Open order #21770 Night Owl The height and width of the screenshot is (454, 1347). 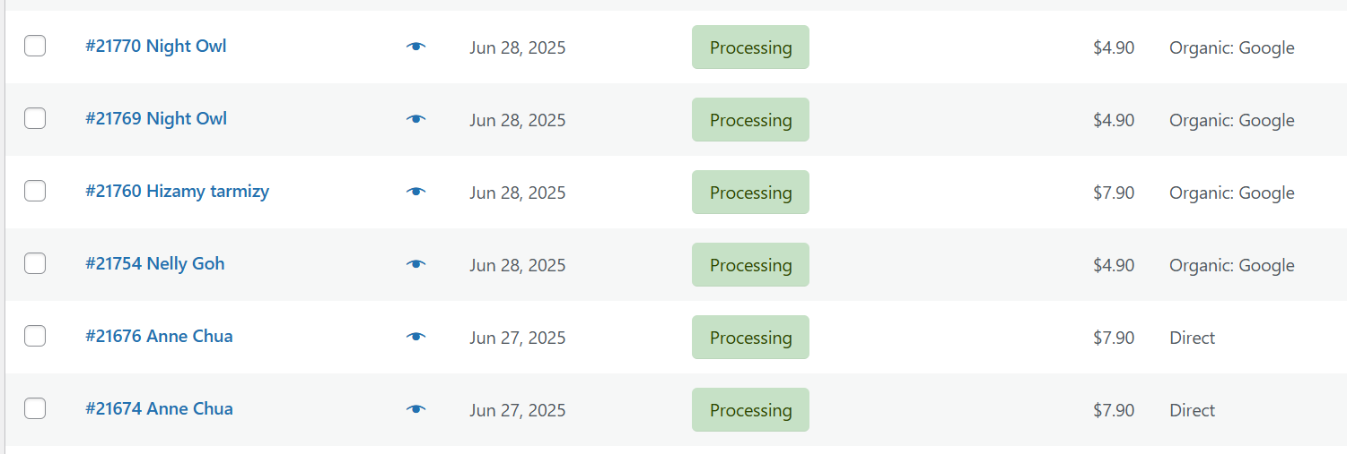click(156, 46)
